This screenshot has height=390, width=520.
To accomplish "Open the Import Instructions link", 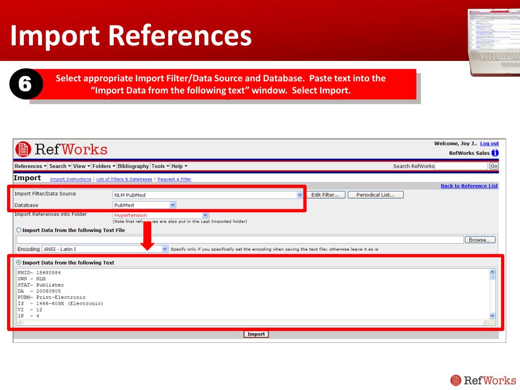I will pyautogui.click(x=71, y=179).
